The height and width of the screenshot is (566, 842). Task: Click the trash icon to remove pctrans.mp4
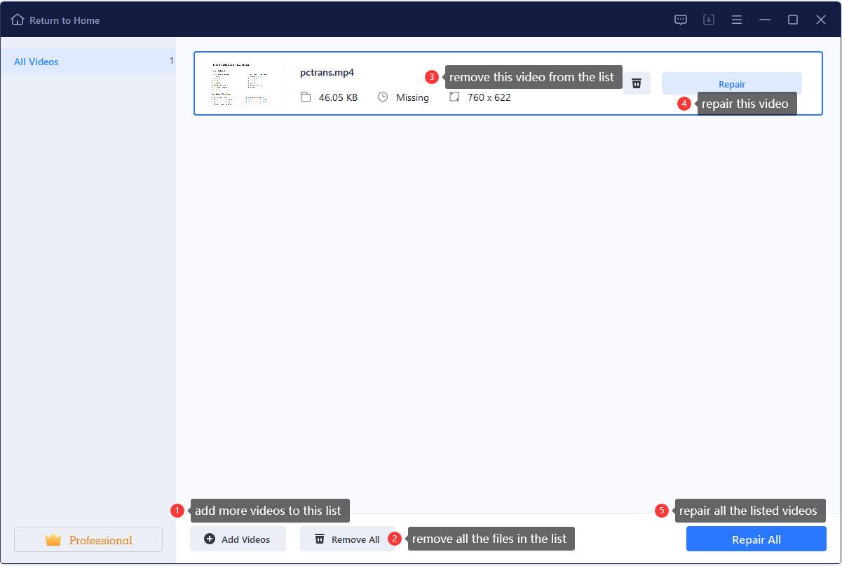636,83
